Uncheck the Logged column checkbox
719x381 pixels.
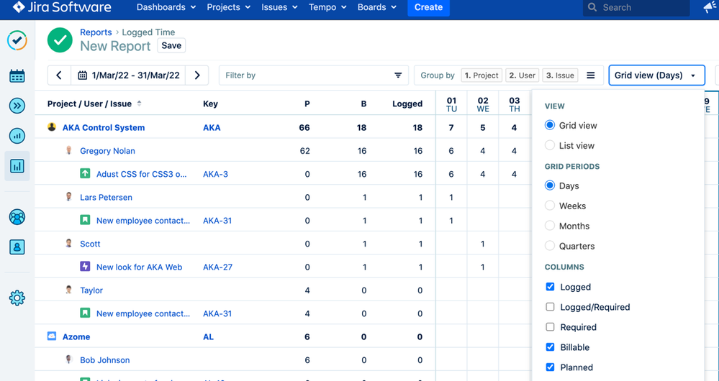click(551, 287)
